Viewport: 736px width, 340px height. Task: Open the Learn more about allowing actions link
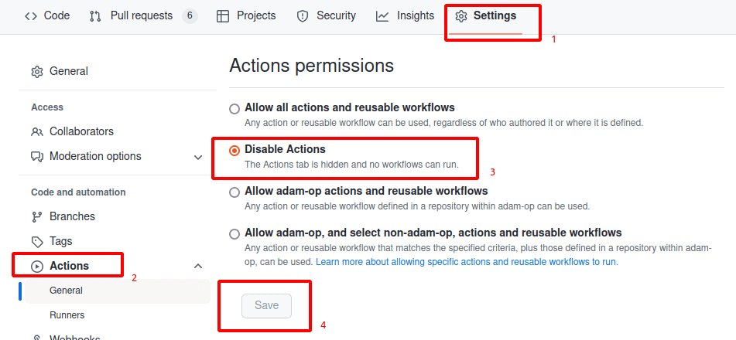point(466,262)
